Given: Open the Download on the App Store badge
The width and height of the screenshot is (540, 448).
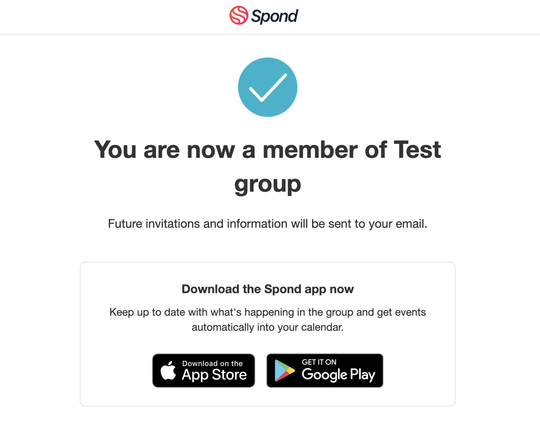Looking at the screenshot, I should [x=203, y=371].
